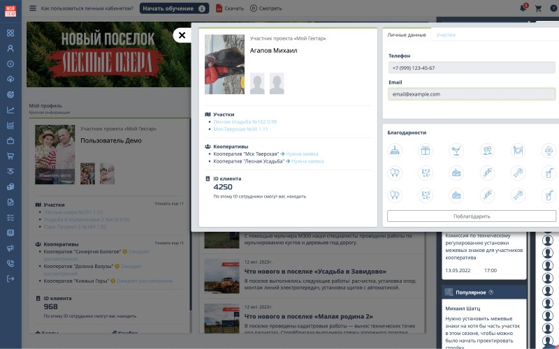Click the megaphone announcements icon in sidebar
This screenshot has height=349, width=559.
click(10, 248)
